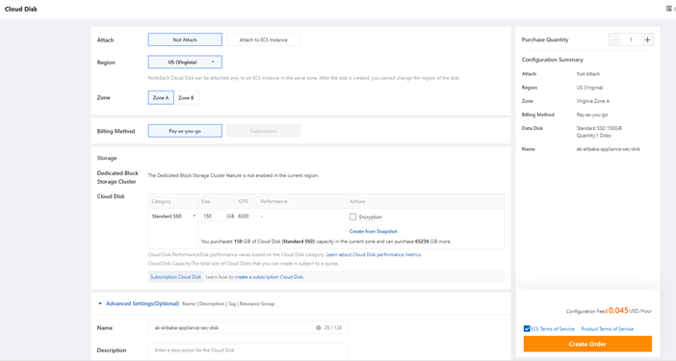The width and height of the screenshot is (676, 361).
Task: Click the 0.045 configuration fee value
Action: click(x=618, y=310)
